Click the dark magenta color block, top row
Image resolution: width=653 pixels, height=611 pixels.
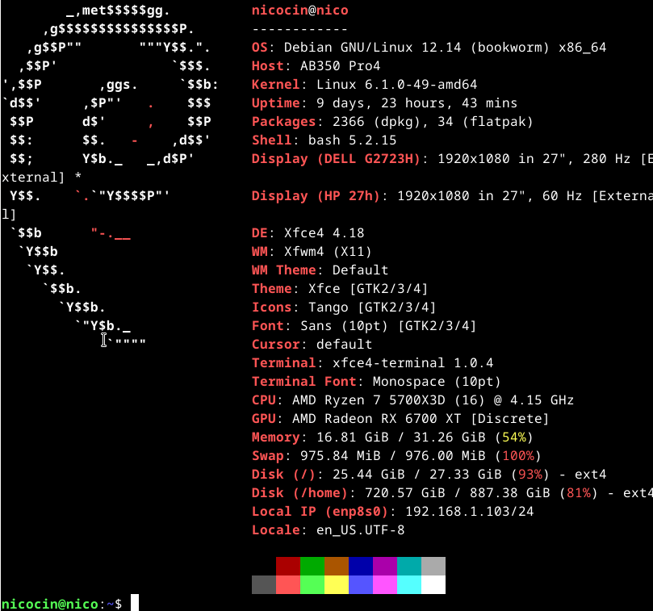pos(384,566)
